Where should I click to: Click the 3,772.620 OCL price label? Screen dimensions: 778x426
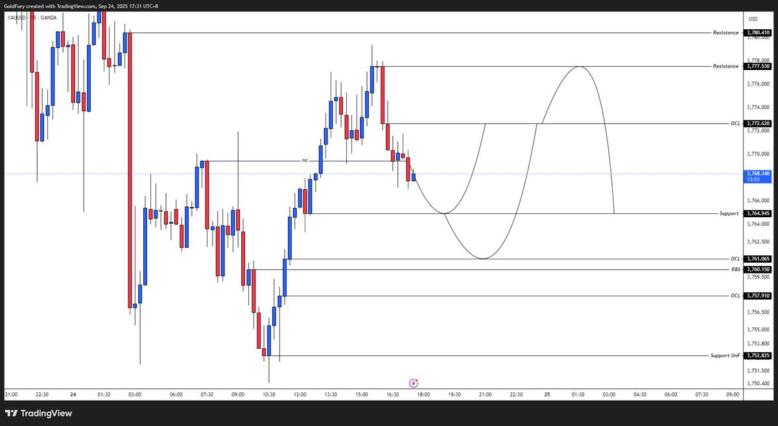click(x=757, y=123)
